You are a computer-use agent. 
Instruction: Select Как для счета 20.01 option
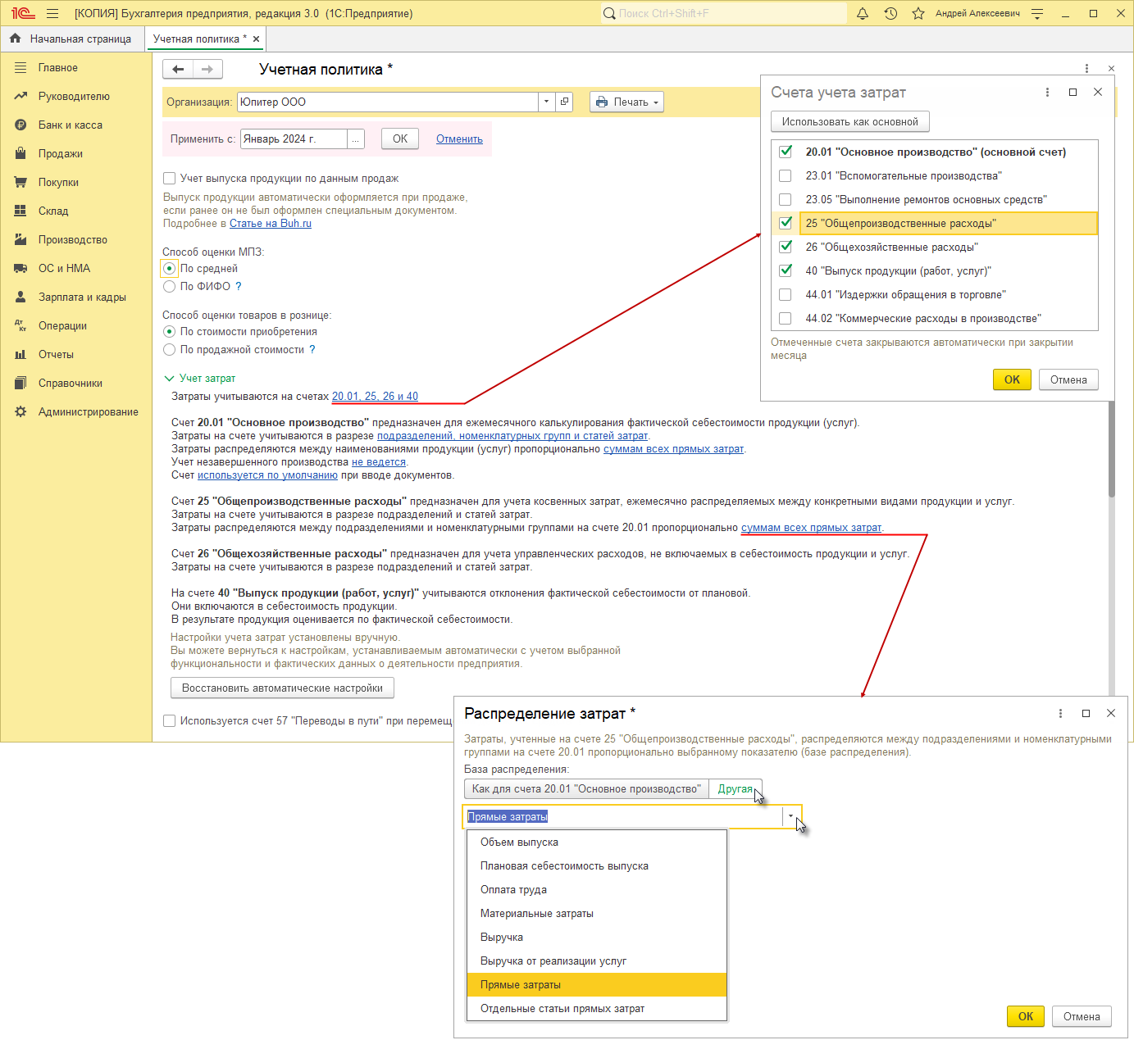click(x=586, y=788)
